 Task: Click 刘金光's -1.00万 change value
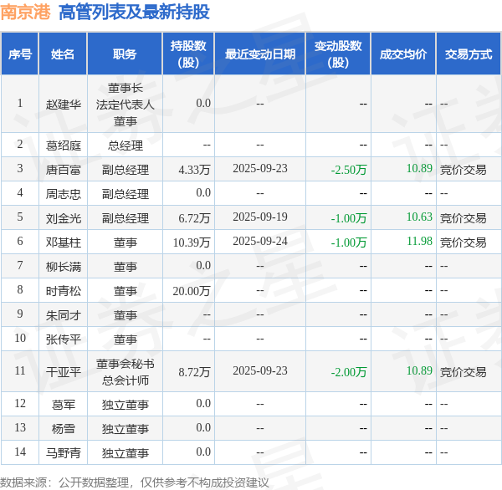[x=349, y=218]
